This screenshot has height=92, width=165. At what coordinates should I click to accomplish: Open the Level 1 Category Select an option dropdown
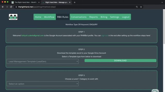[43, 84]
